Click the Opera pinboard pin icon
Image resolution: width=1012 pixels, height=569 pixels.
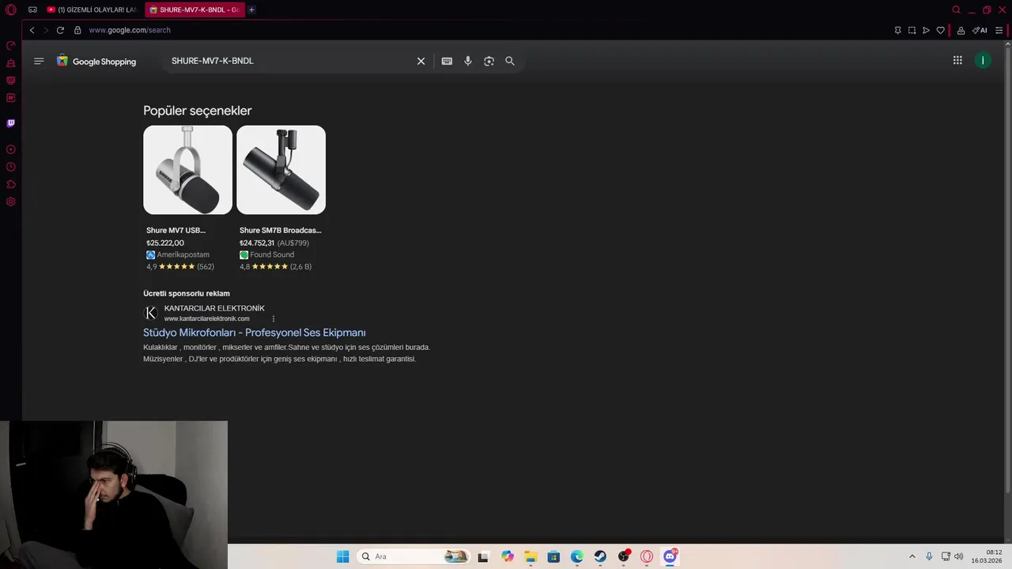(x=897, y=30)
